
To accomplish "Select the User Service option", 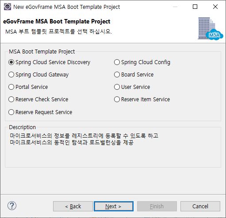I will pos(132,87).
